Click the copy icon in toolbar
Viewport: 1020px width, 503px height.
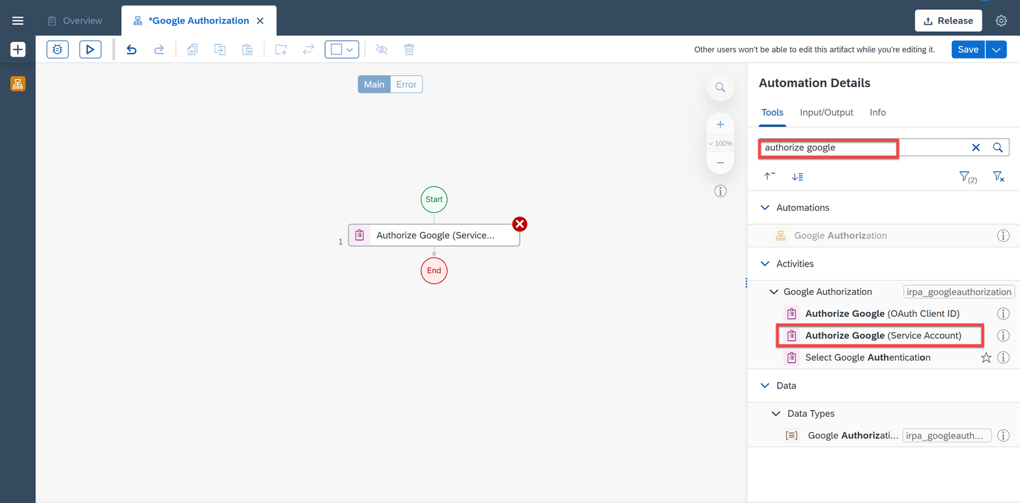point(192,50)
